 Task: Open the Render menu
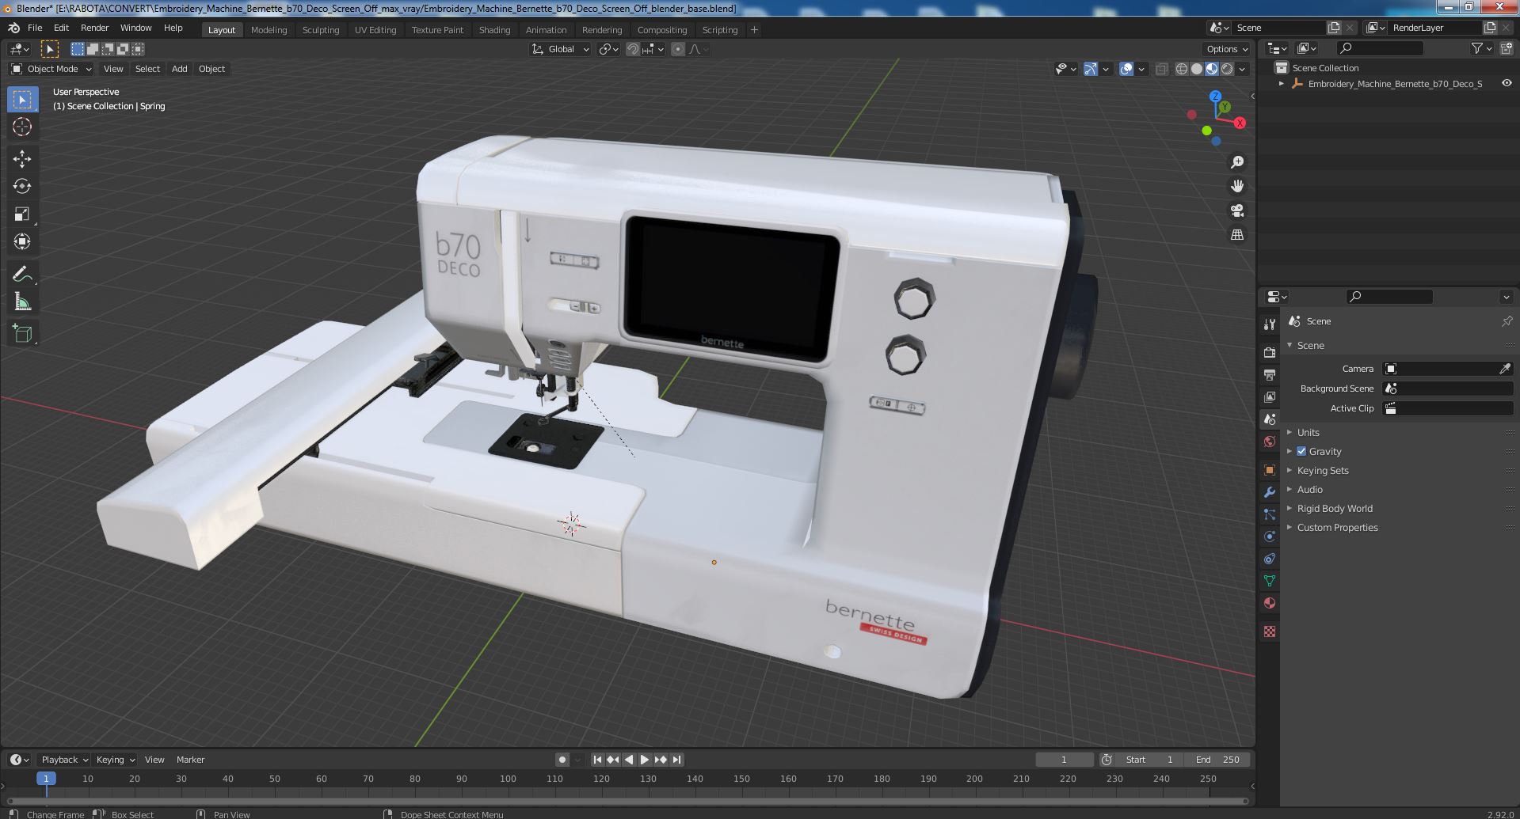click(94, 28)
